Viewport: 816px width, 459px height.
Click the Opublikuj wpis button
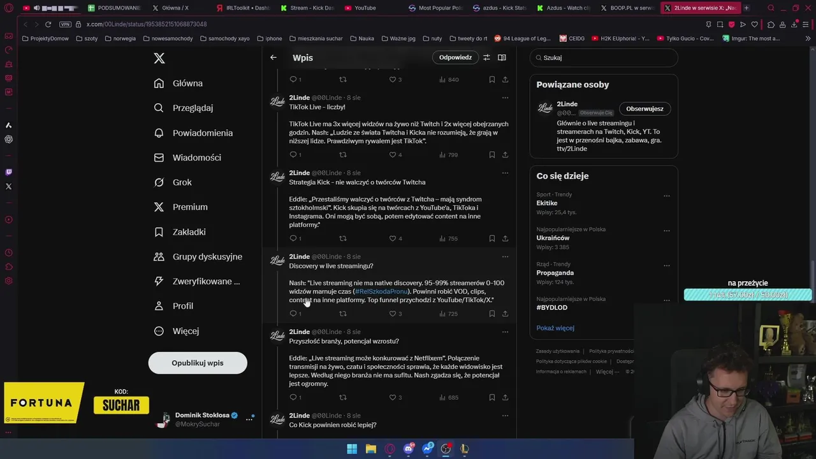coord(198,363)
